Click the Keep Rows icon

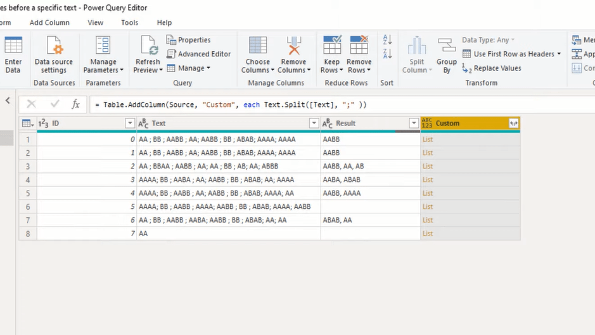pos(332,45)
